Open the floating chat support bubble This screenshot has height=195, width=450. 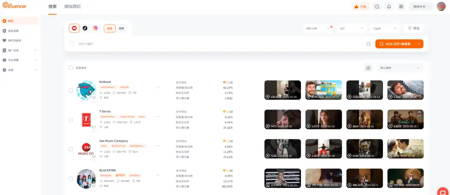pyautogui.click(x=443, y=192)
